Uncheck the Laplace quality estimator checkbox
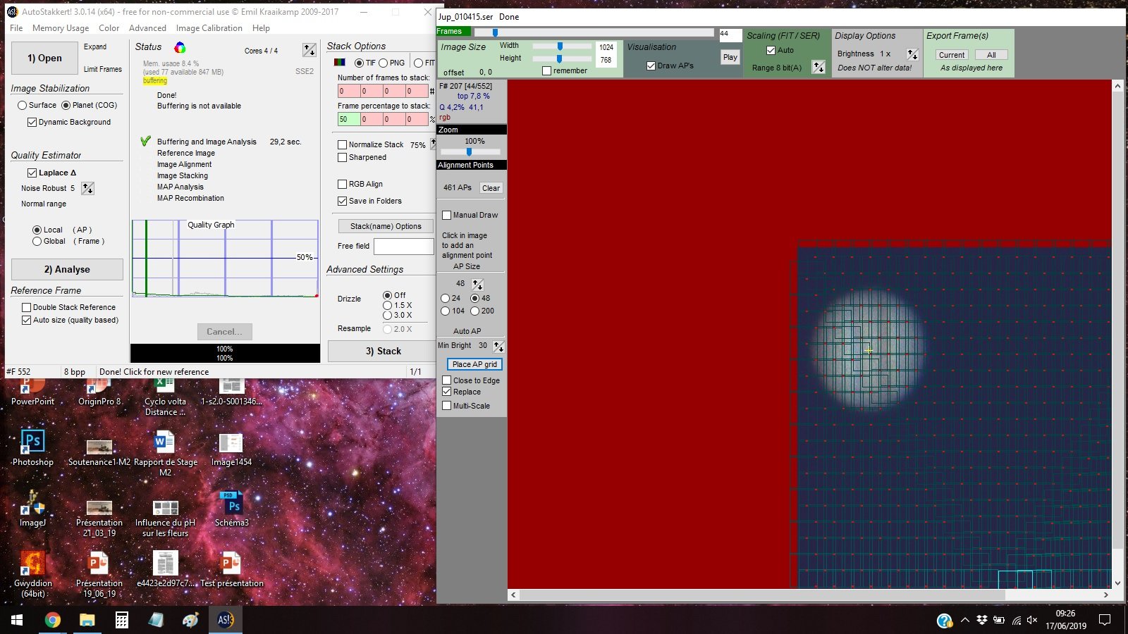This screenshot has height=634, width=1128. coord(32,173)
